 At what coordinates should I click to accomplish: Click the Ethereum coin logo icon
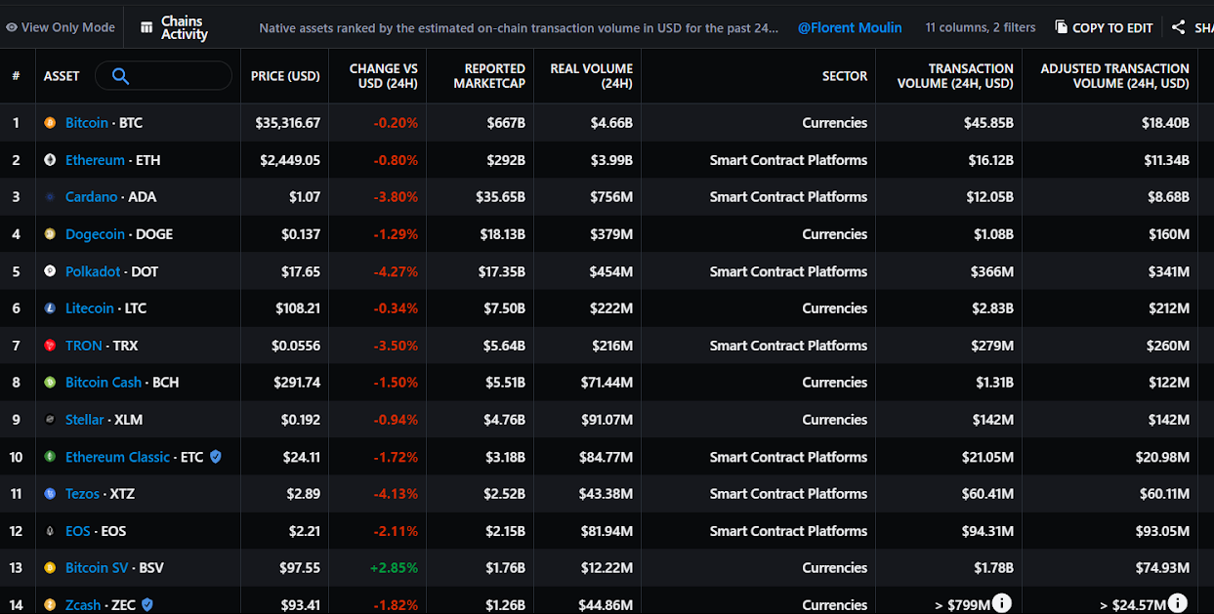point(50,160)
